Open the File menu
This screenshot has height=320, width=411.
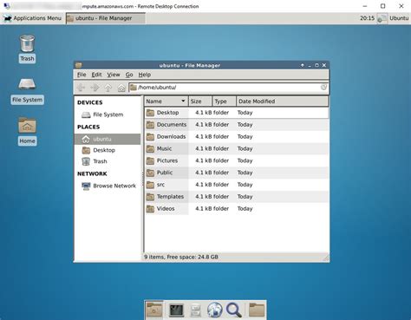82,75
